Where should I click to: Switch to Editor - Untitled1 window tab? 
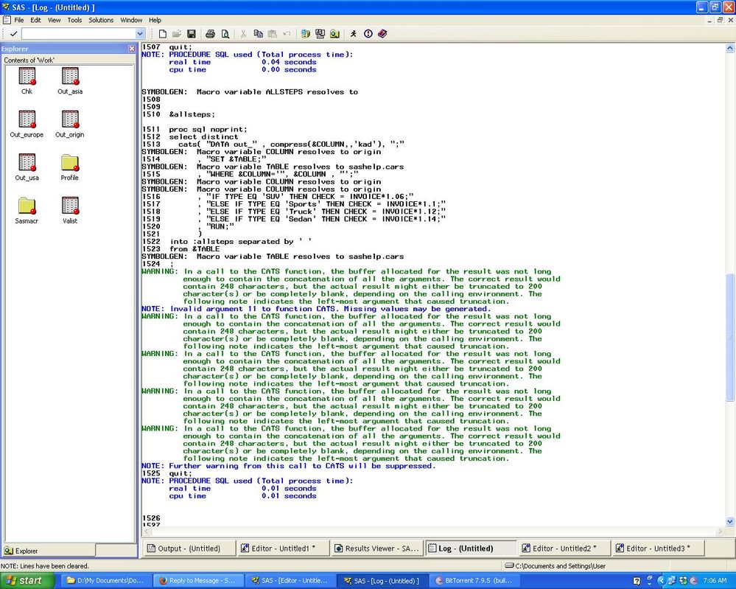282,548
